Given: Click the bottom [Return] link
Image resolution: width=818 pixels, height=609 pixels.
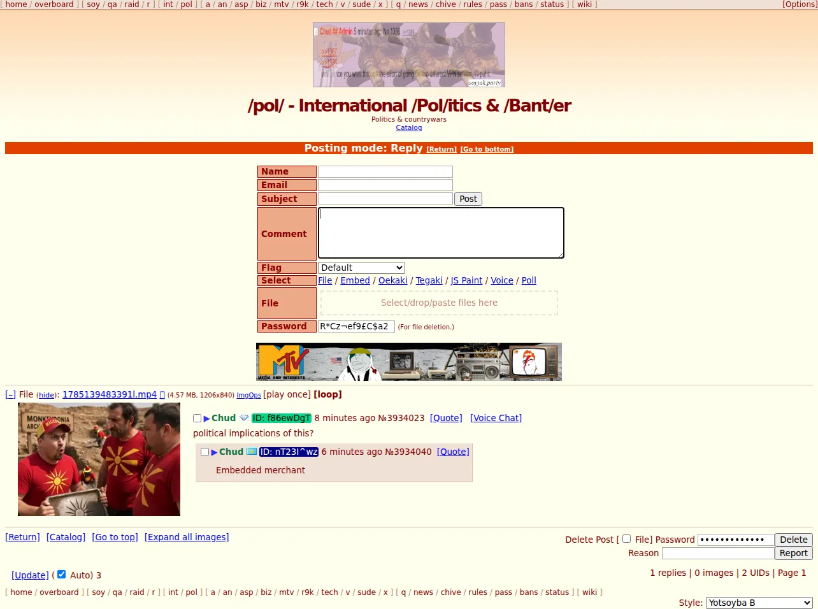Looking at the screenshot, I should tap(22, 538).
